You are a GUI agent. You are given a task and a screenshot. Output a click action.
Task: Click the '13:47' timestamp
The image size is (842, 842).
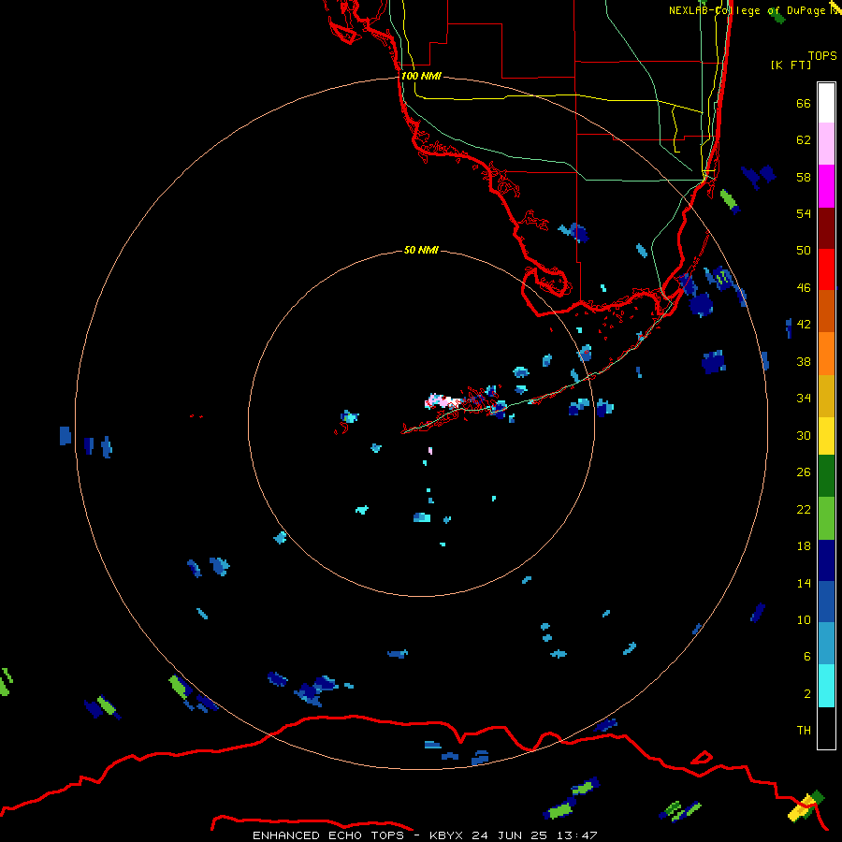tap(577, 835)
